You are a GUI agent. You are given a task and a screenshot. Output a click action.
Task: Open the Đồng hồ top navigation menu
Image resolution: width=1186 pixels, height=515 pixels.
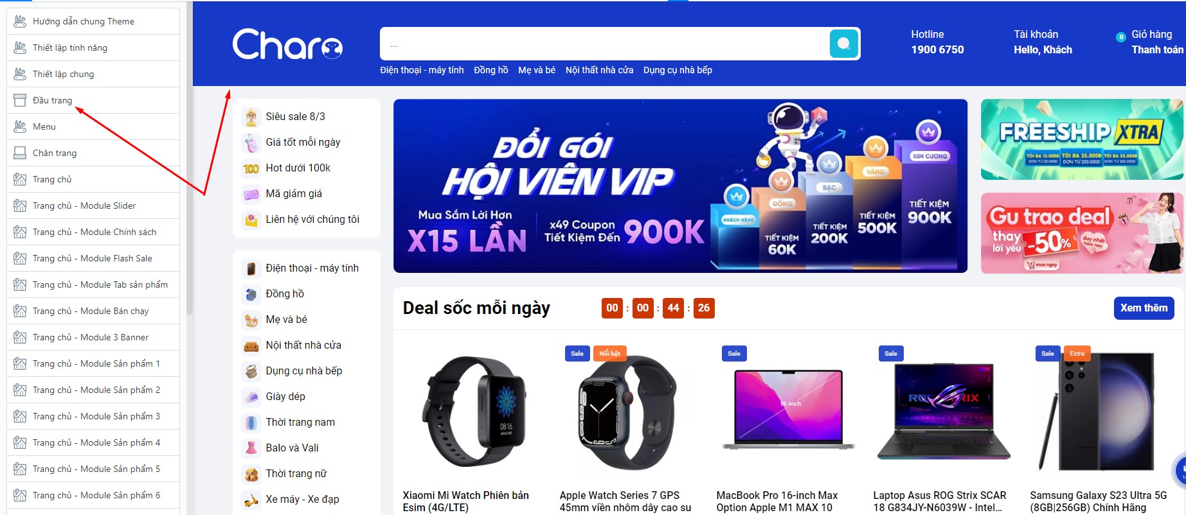491,70
